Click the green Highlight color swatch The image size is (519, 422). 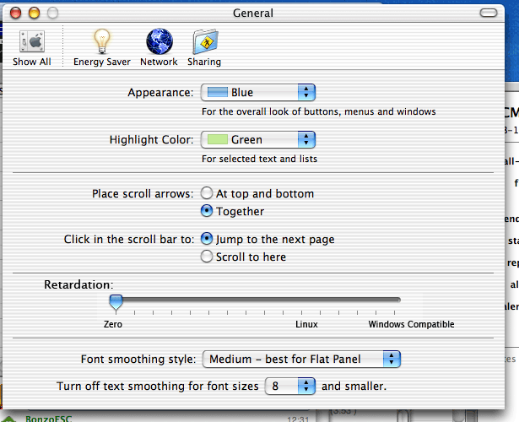click(x=218, y=139)
